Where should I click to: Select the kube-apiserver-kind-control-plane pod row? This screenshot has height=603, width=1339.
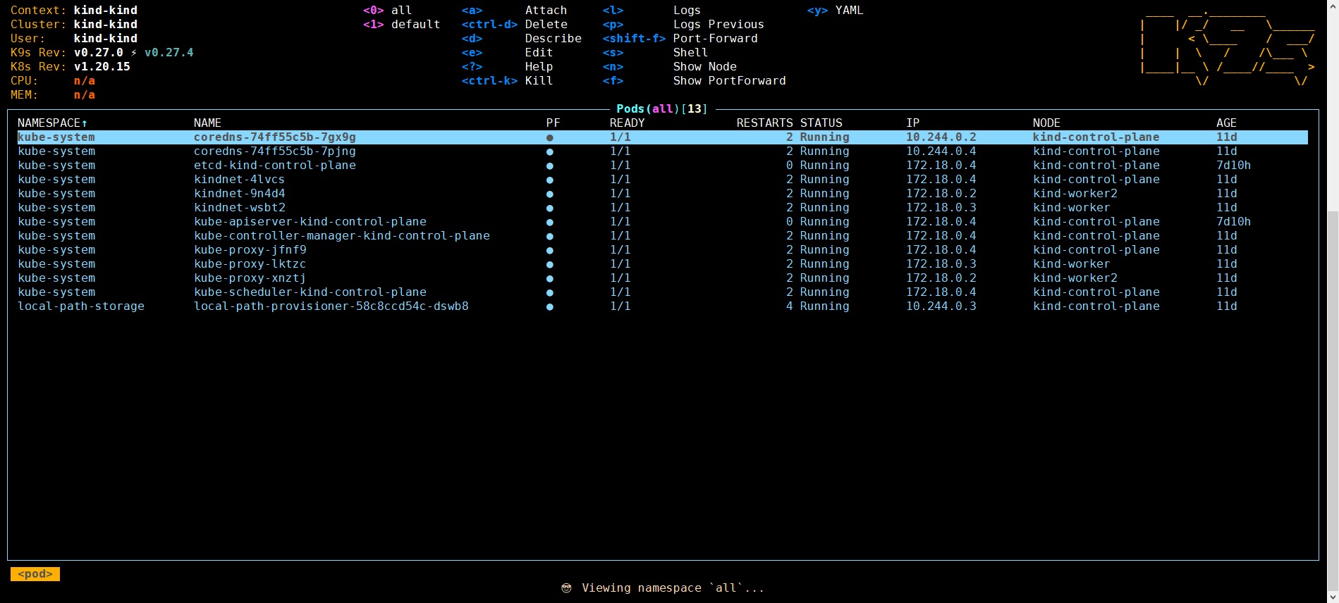[x=310, y=222]
